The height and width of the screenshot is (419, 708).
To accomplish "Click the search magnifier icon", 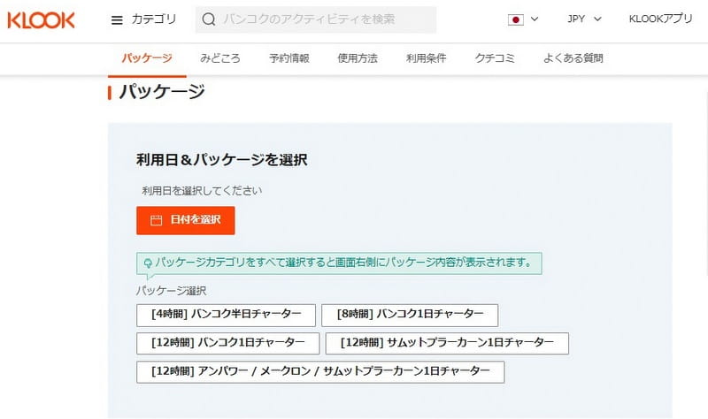I will (x=208, y=19).
